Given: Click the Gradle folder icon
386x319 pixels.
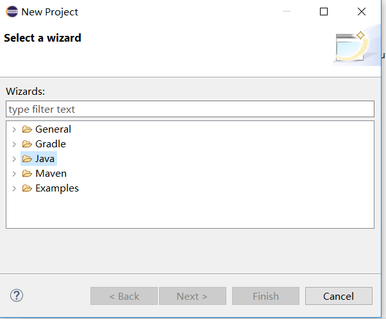Looking at the screenshot, I should point(27,144).
